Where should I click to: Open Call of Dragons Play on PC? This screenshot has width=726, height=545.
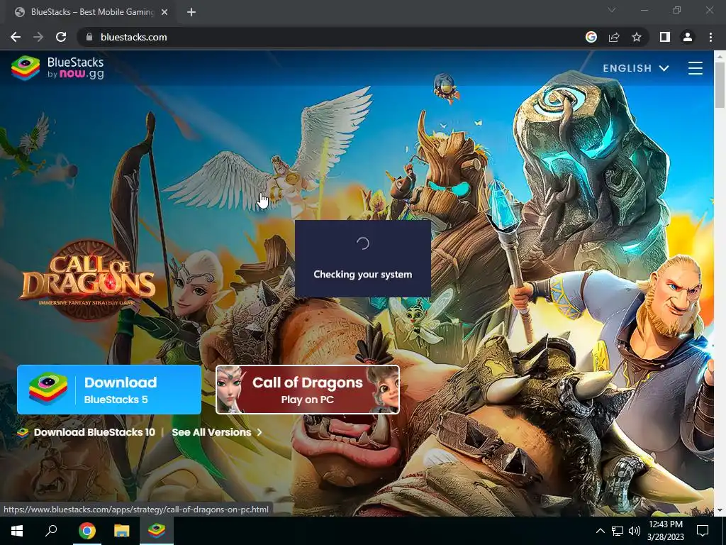tap(308, 390)
